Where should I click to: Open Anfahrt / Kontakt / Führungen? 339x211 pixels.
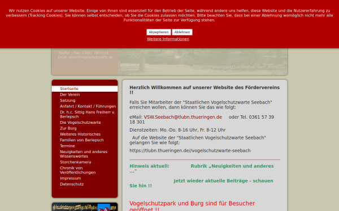88,106
